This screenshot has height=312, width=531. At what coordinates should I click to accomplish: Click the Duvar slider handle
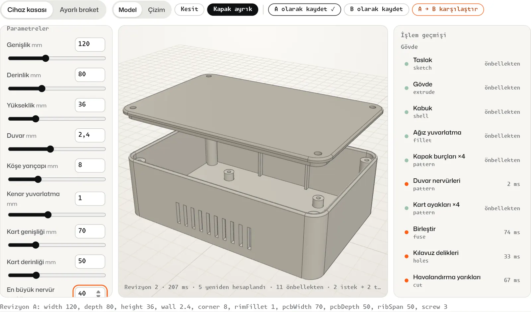pyautogui.click(x=50, y=149)
